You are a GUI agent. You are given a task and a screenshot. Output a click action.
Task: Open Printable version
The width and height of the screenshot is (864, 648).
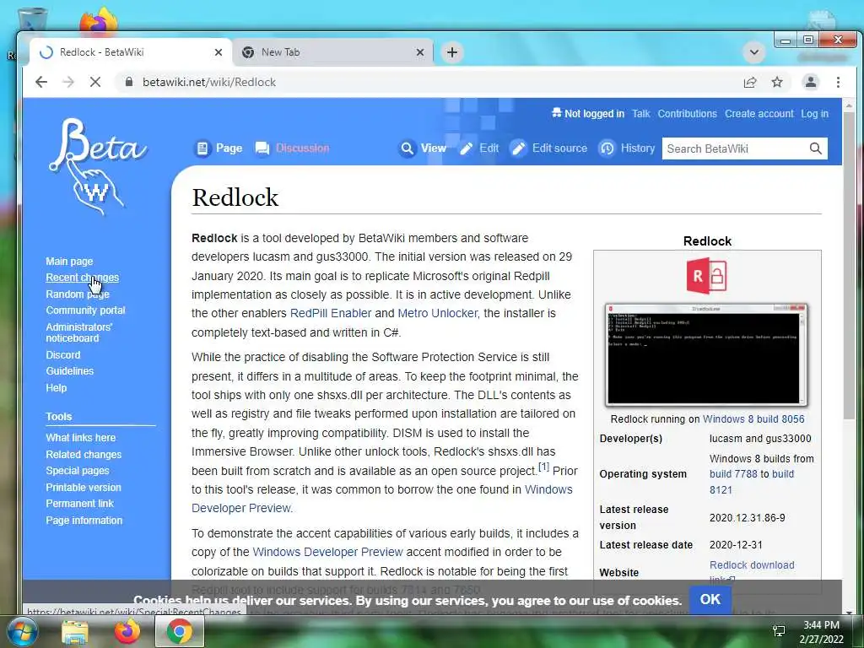click(x=84, y=487)
